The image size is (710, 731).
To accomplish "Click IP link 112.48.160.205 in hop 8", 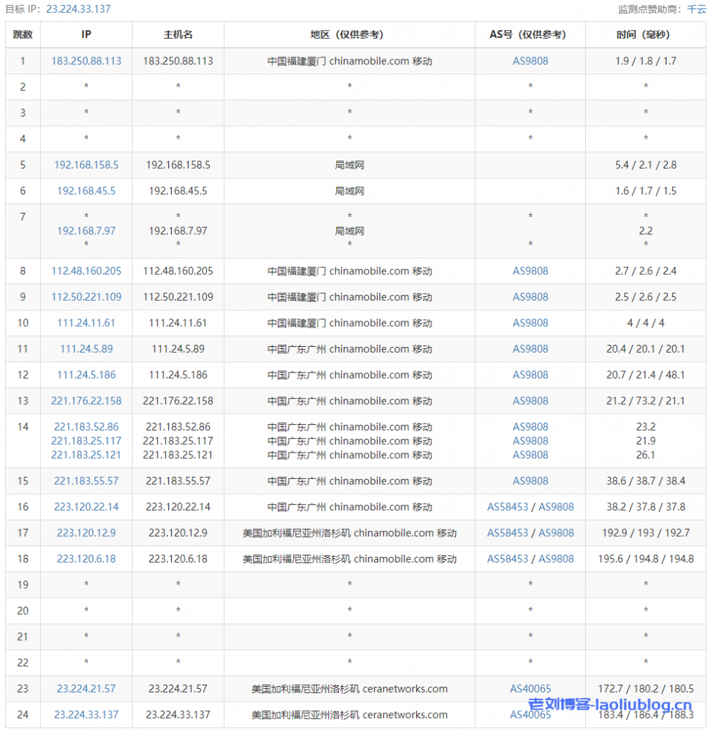I will 86,271.
